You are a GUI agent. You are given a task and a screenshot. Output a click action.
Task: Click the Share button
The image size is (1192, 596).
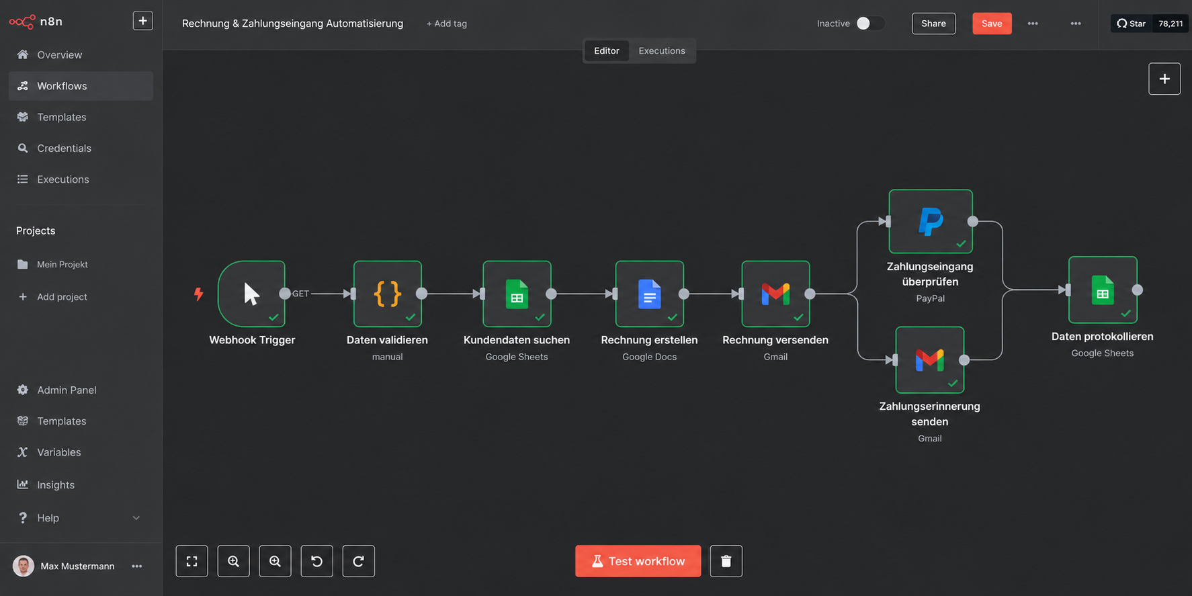[933, 24]
